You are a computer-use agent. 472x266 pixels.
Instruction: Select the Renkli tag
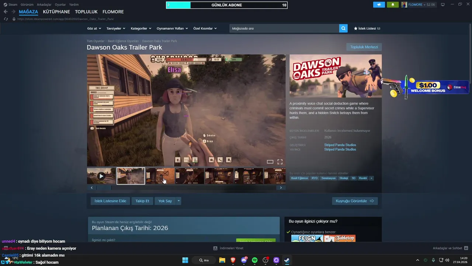tap(363, 178)
